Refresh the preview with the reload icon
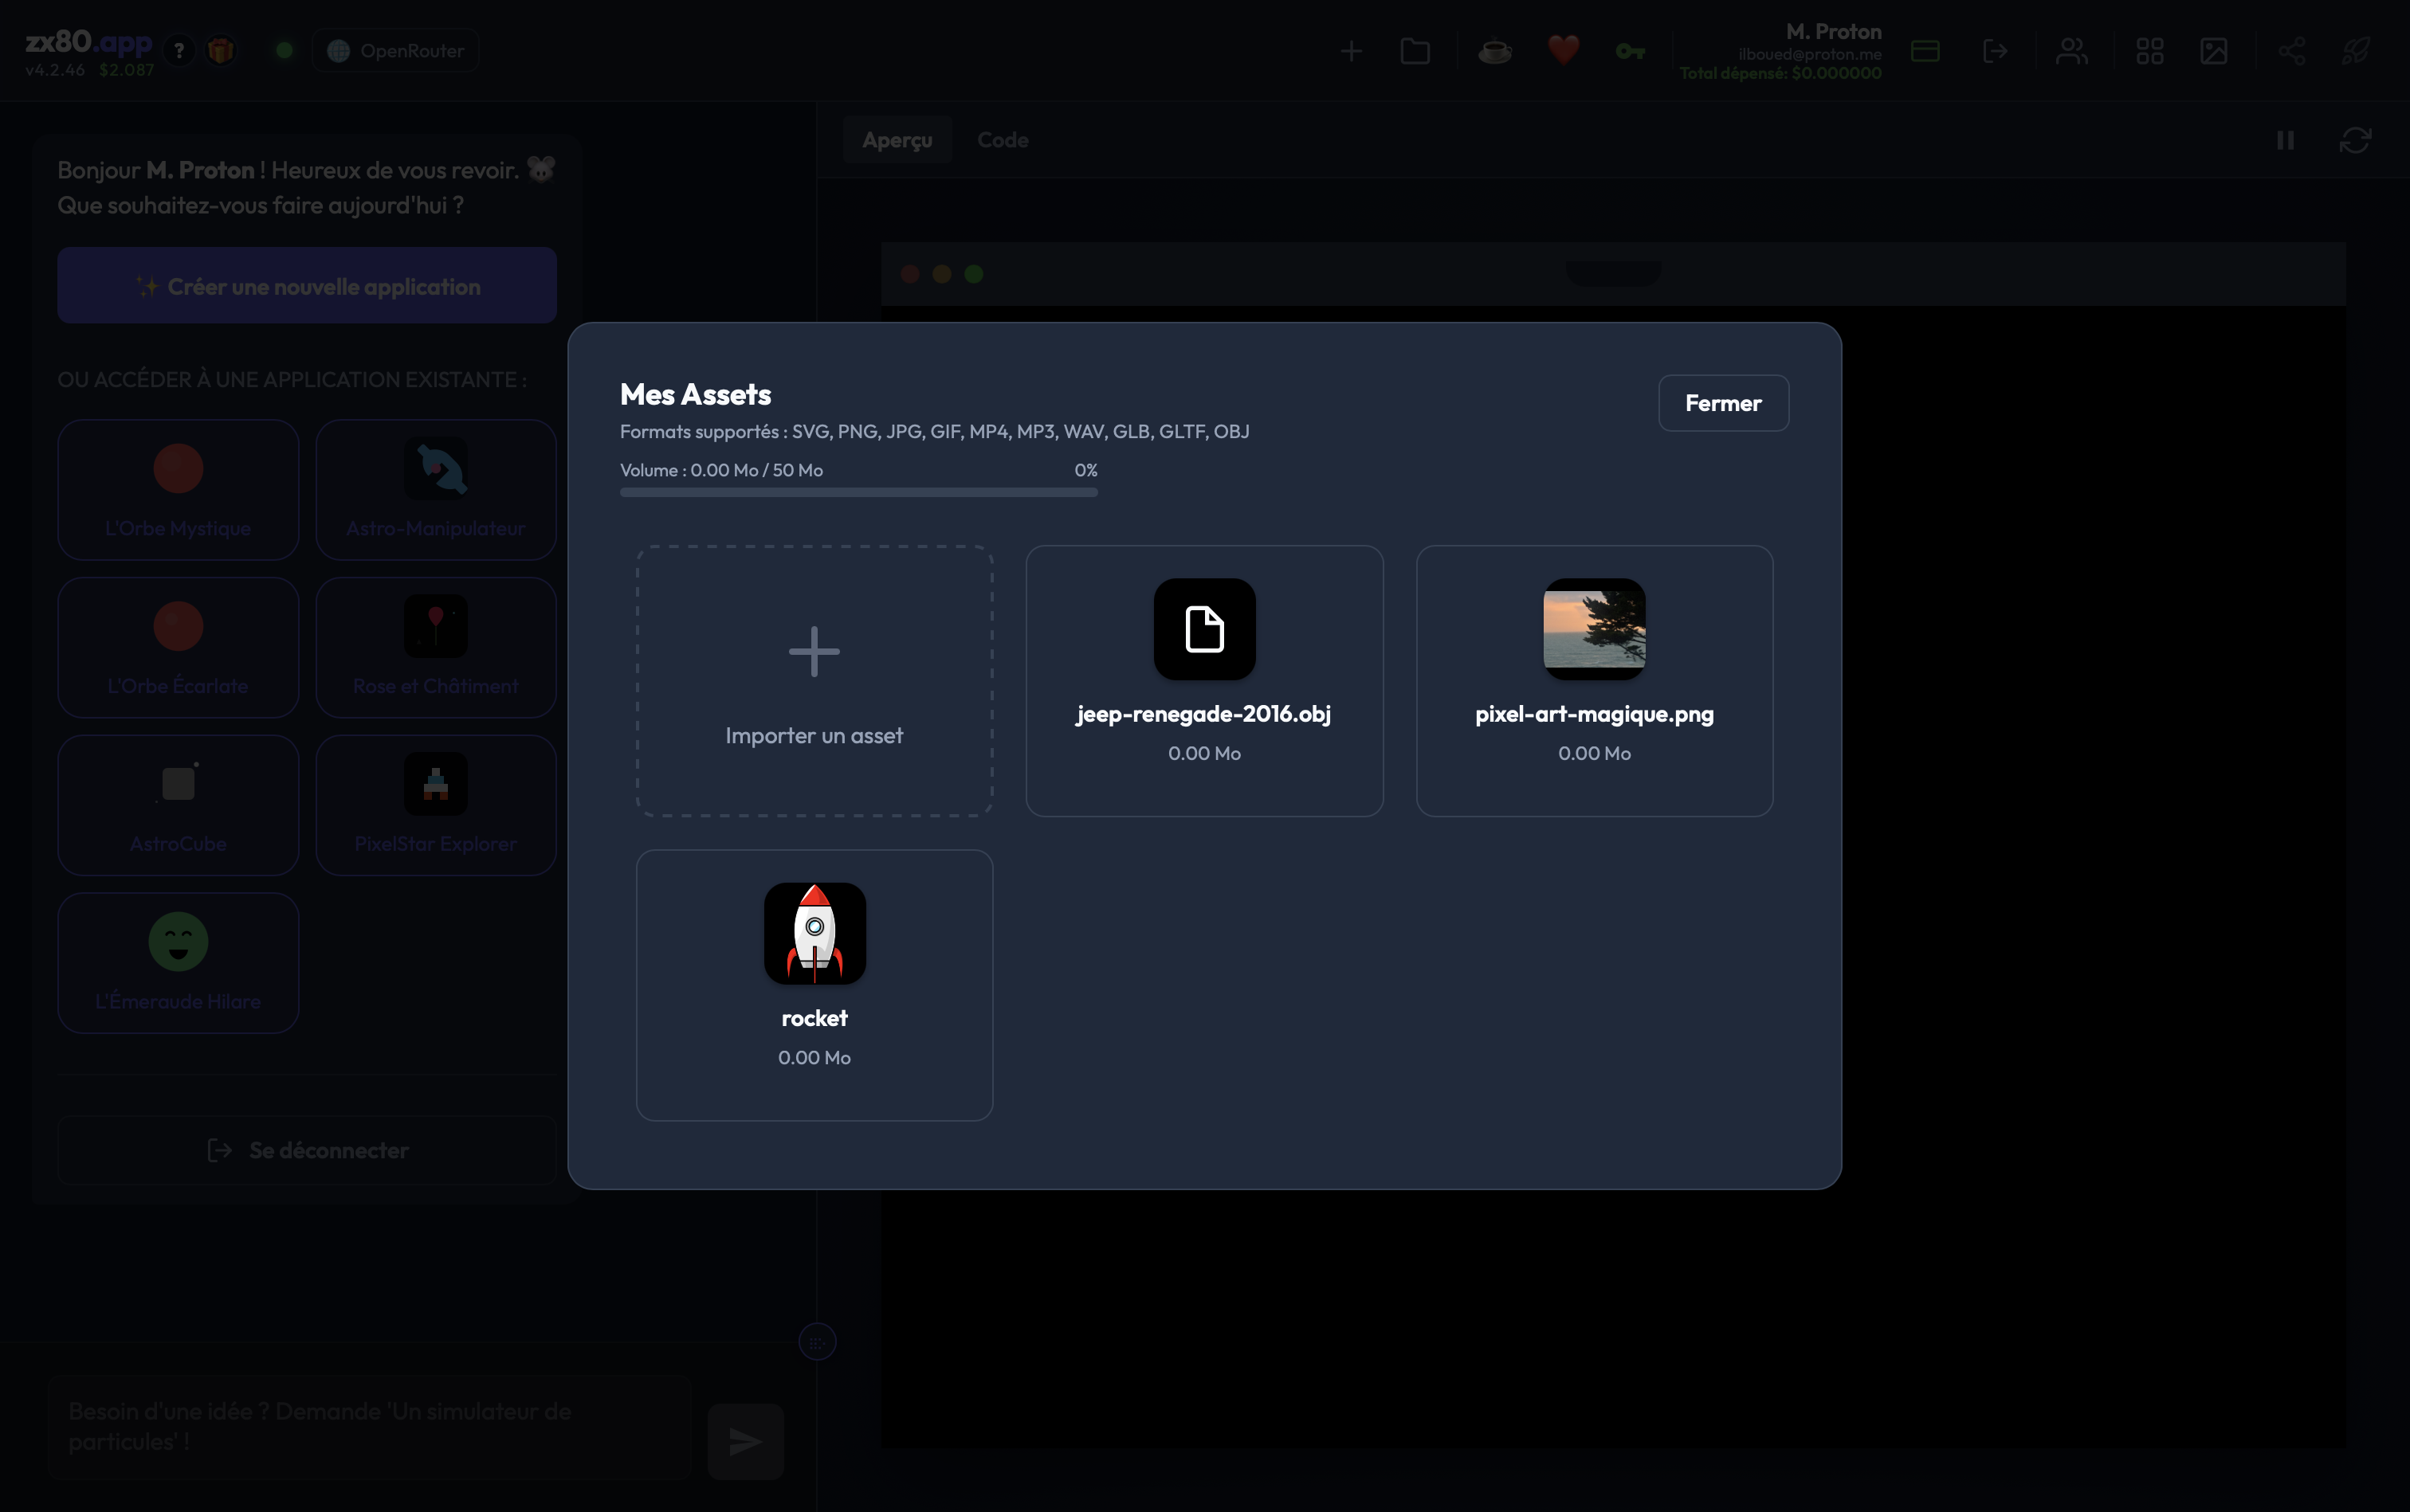Image resolution: width=2410 pixels, height=1512 pixels. click(x=2355, y=140)
